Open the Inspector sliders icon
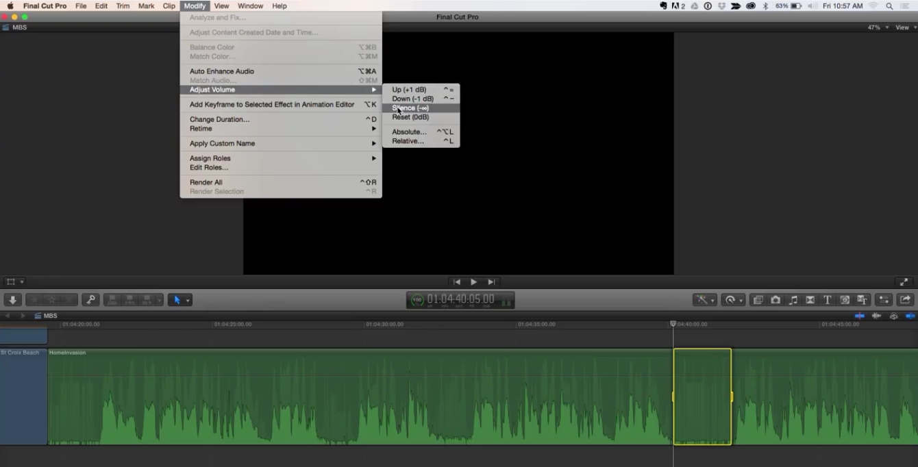Screen dimensions: 918x467 click(x=884, y=300)
